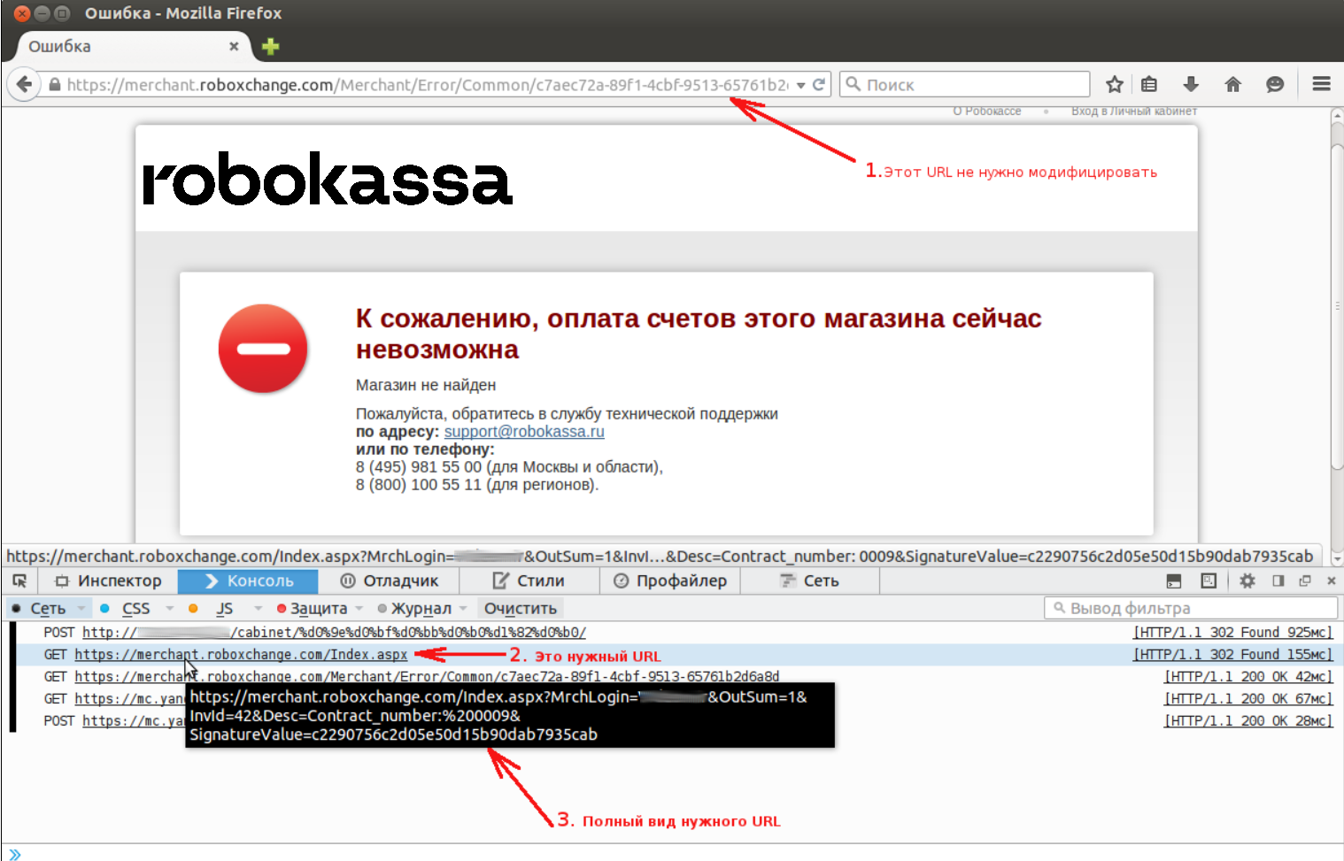This screenshot has width=1344, height=861.
Task: Open support@robokassa.ru email link
Action: pyautogui.click(x=524, y=431)
